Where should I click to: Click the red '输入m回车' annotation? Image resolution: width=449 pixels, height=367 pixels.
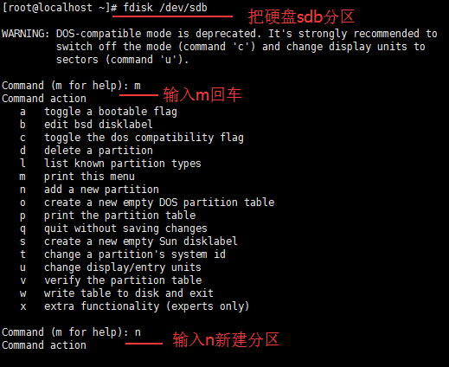pyautogui.click(x=202, y=94)
